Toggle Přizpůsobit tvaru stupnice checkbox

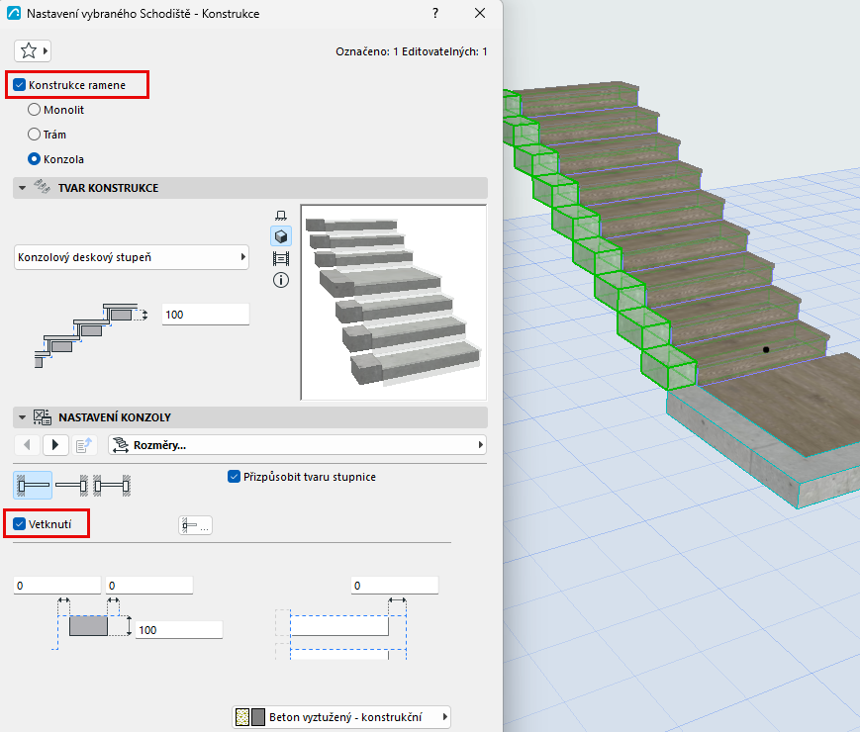pyautogui.click(x=234, y=477)
